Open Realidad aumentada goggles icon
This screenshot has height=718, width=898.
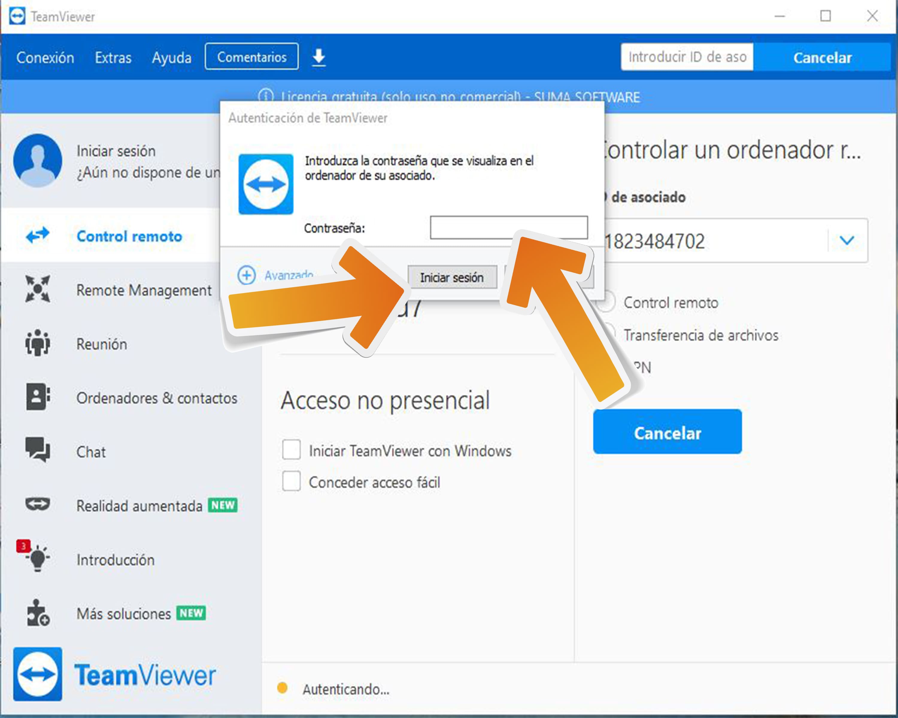pos(37,504)
